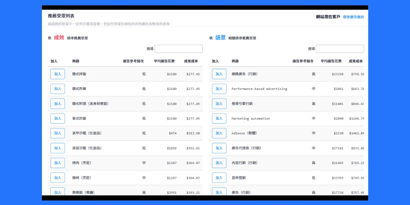Viewport: 410px width, 205px height.
Task: Sort left table by 平均廣告花費 header
Action: (x=164, y=61)
